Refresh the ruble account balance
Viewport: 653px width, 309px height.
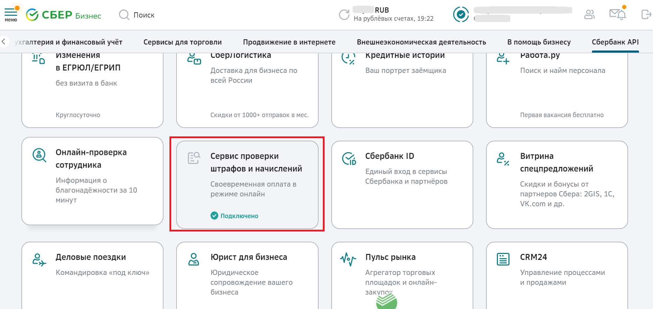coord(344,15)
